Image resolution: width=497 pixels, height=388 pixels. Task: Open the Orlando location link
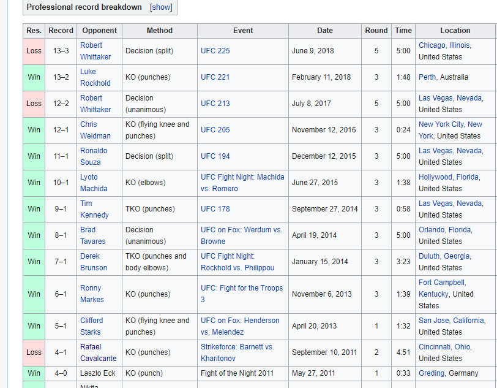pyautogui.click(x=432, y=230)
